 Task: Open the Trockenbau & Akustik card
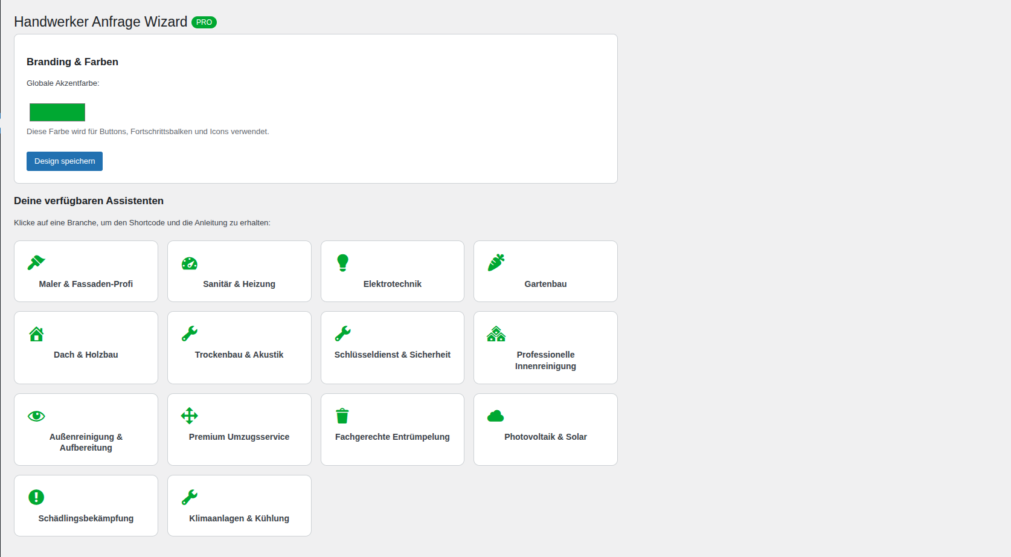pos(239,347)
